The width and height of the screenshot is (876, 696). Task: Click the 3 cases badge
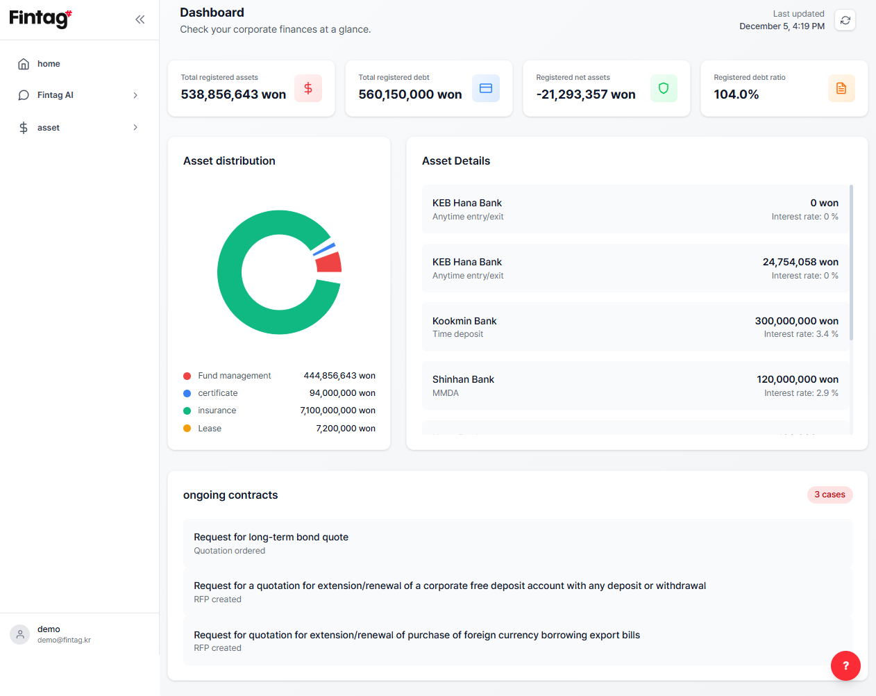pos(829,495)
